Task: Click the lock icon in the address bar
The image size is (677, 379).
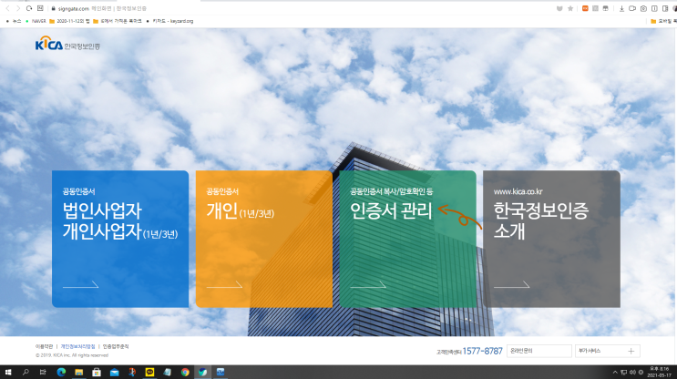Action: tap(53, 8)
